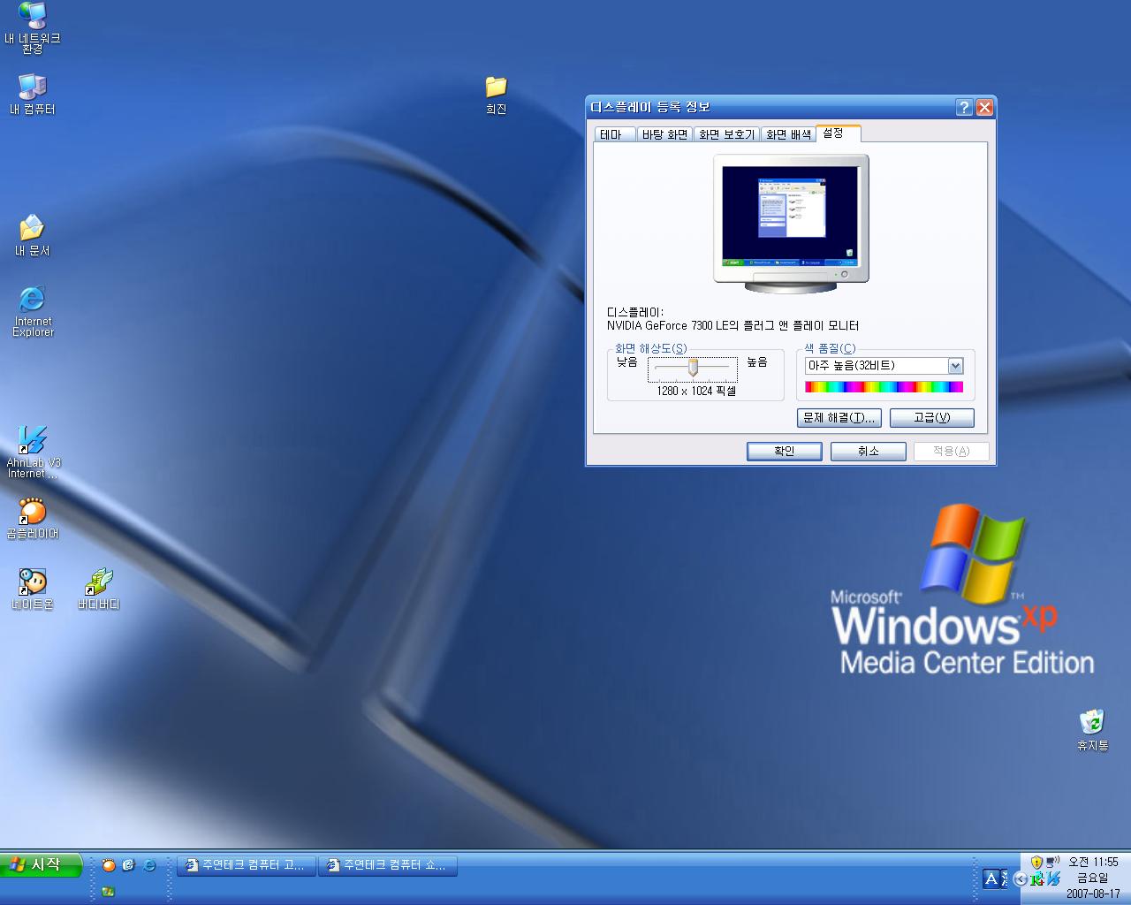Image resolution: width=1131 pixels, height=905 pixels.
Task: Select the 희진 folder on the desktop
Action: [497, 95]
